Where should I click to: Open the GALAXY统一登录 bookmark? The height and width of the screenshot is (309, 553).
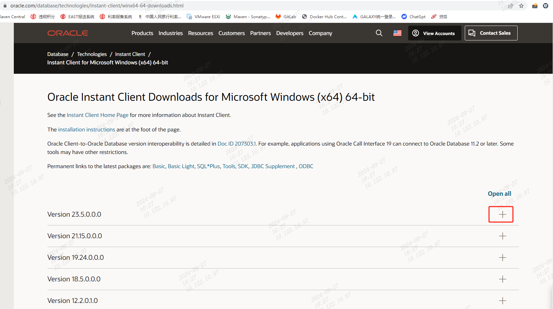(374, 17)
